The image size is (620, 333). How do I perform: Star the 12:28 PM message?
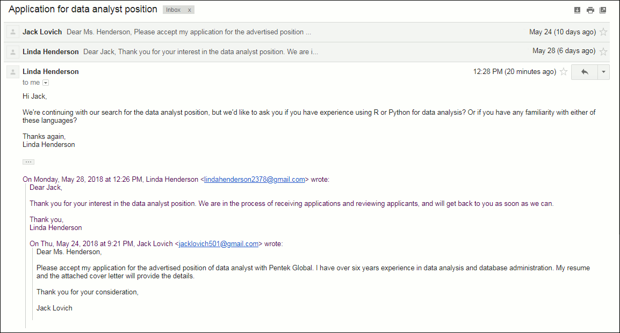(564, 72)
